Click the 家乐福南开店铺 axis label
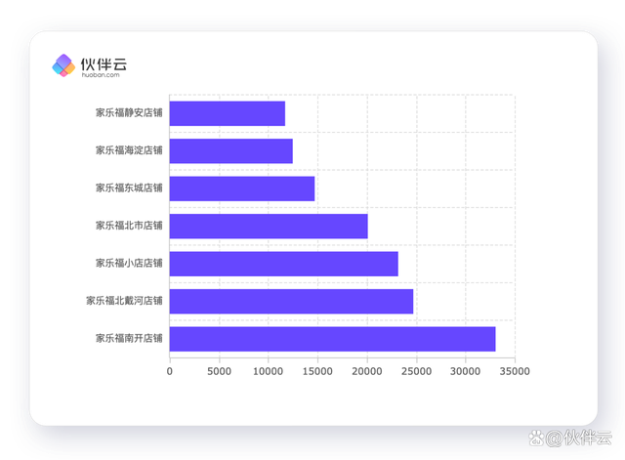 point(129,339)
